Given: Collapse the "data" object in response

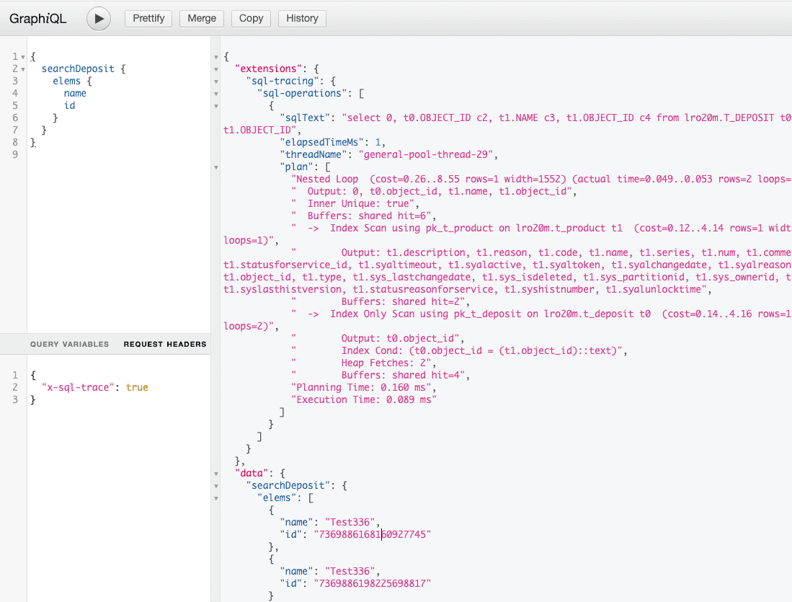Looking at the screenshot, I should click(x=215, y=474).
